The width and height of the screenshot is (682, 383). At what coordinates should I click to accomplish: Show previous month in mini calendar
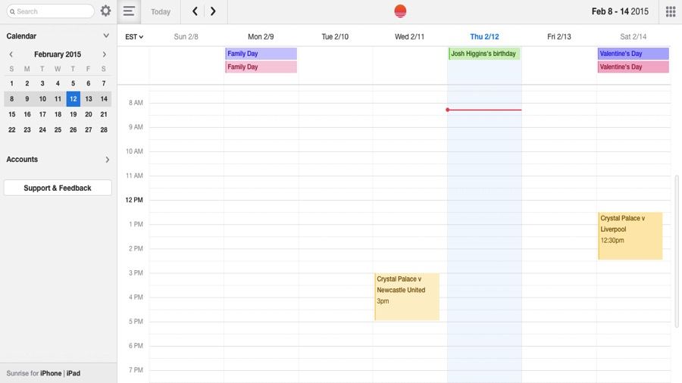tap(11, 54)
